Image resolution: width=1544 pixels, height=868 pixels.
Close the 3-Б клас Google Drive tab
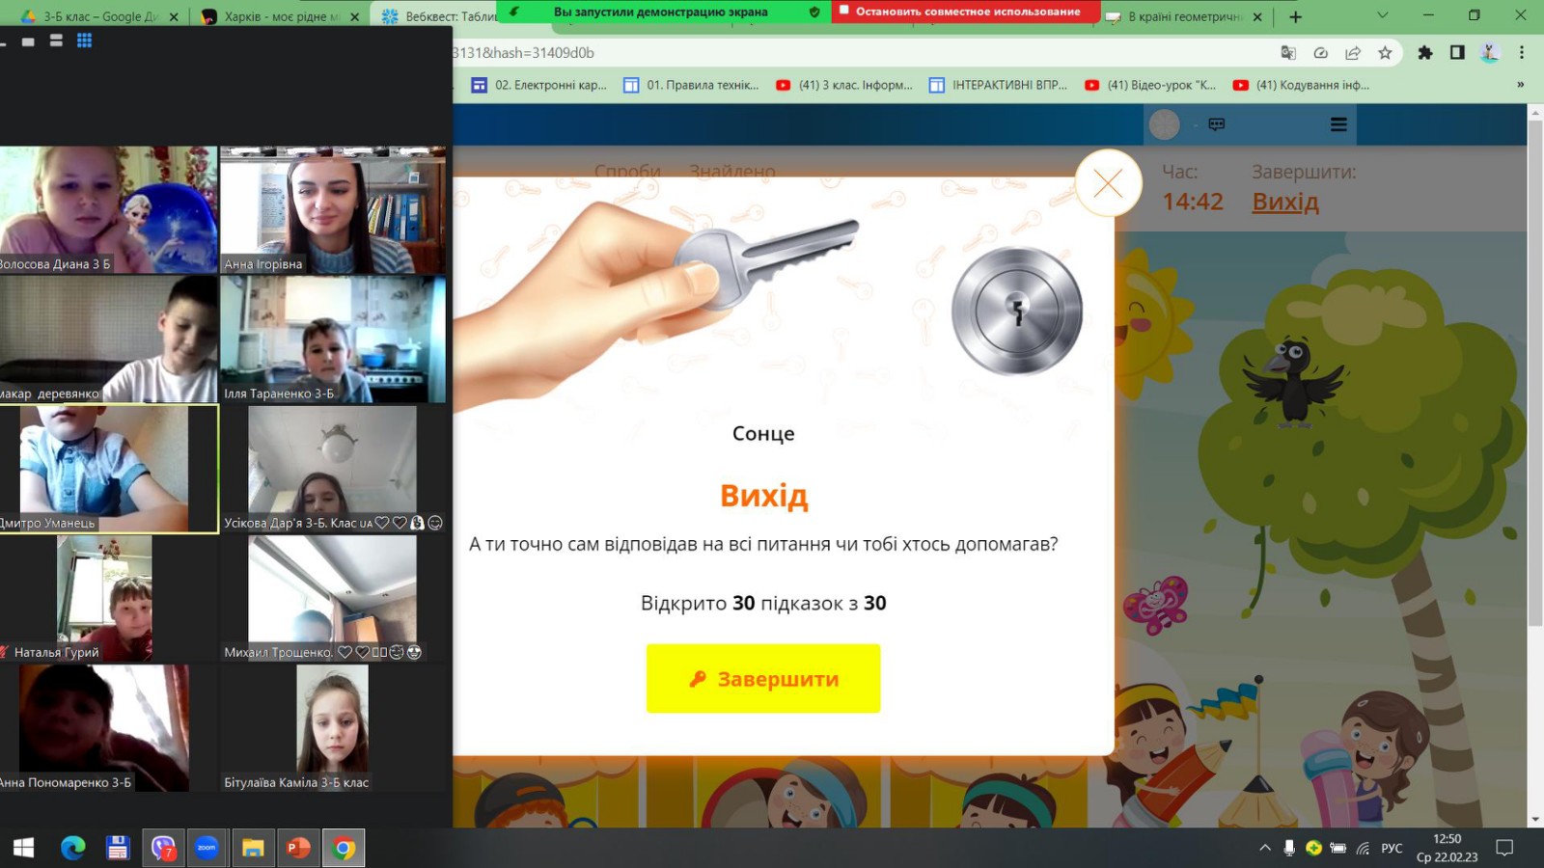(174, 16)
